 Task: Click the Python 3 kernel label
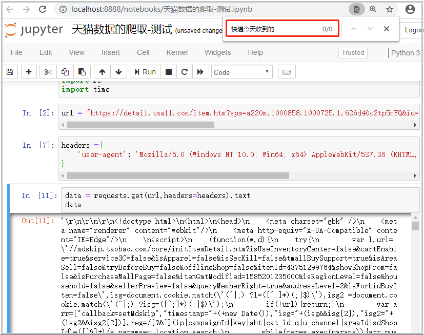[x=406, y=53]
